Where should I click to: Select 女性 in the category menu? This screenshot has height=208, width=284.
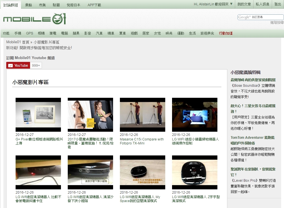157,33
